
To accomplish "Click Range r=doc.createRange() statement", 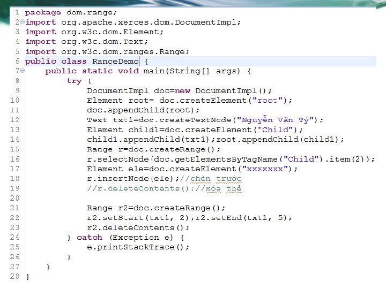I will click(153, 149).
